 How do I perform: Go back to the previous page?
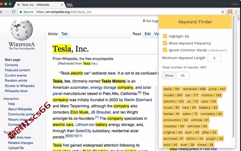[x=2, y=12]
